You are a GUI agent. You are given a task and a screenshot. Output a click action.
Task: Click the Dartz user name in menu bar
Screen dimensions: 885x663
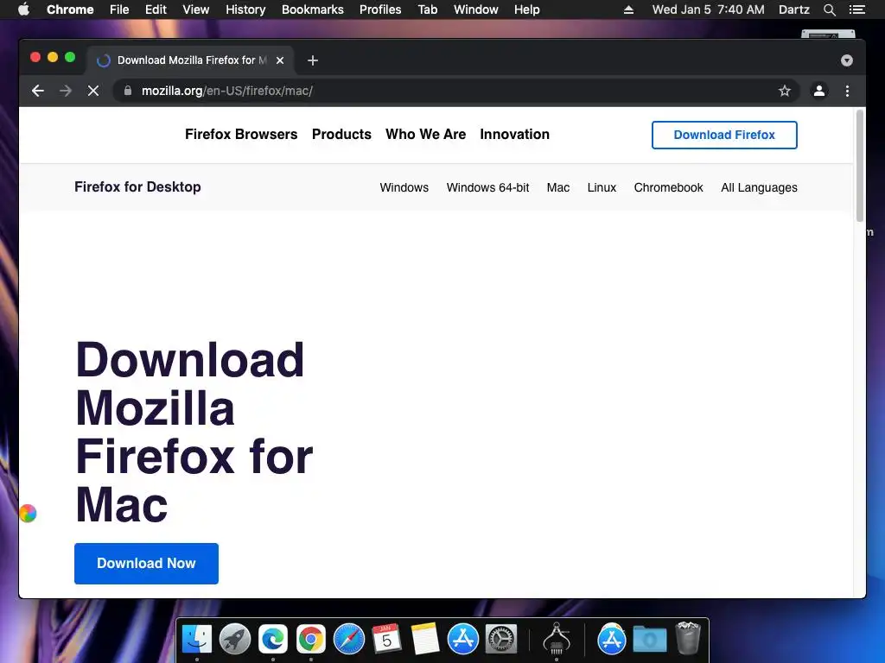click(793, 9)
